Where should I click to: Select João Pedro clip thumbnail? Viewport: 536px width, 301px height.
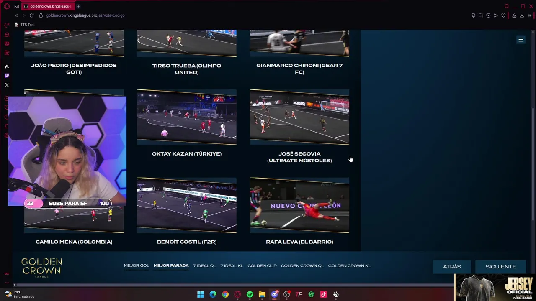(x=74, y=43)
